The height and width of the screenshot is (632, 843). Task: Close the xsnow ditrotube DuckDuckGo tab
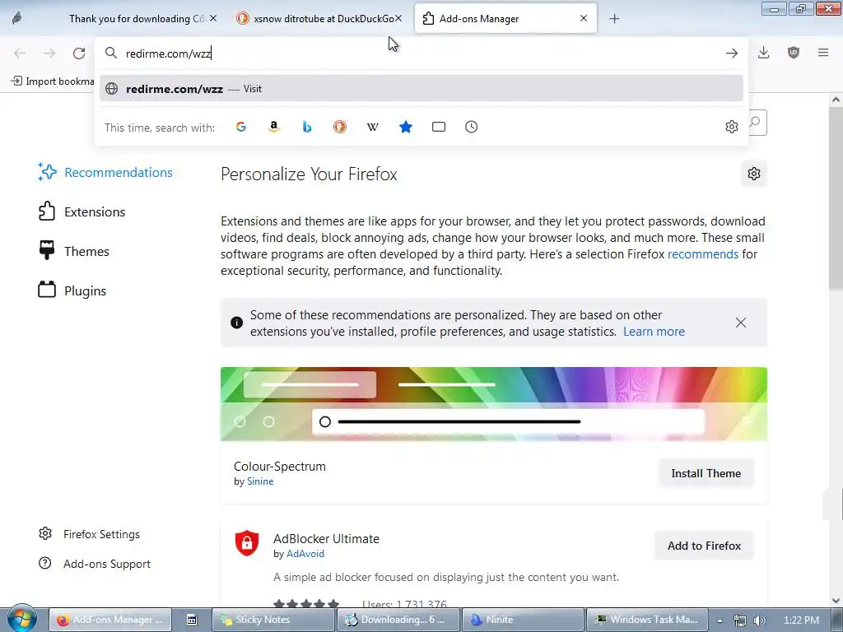coord(398,18)
